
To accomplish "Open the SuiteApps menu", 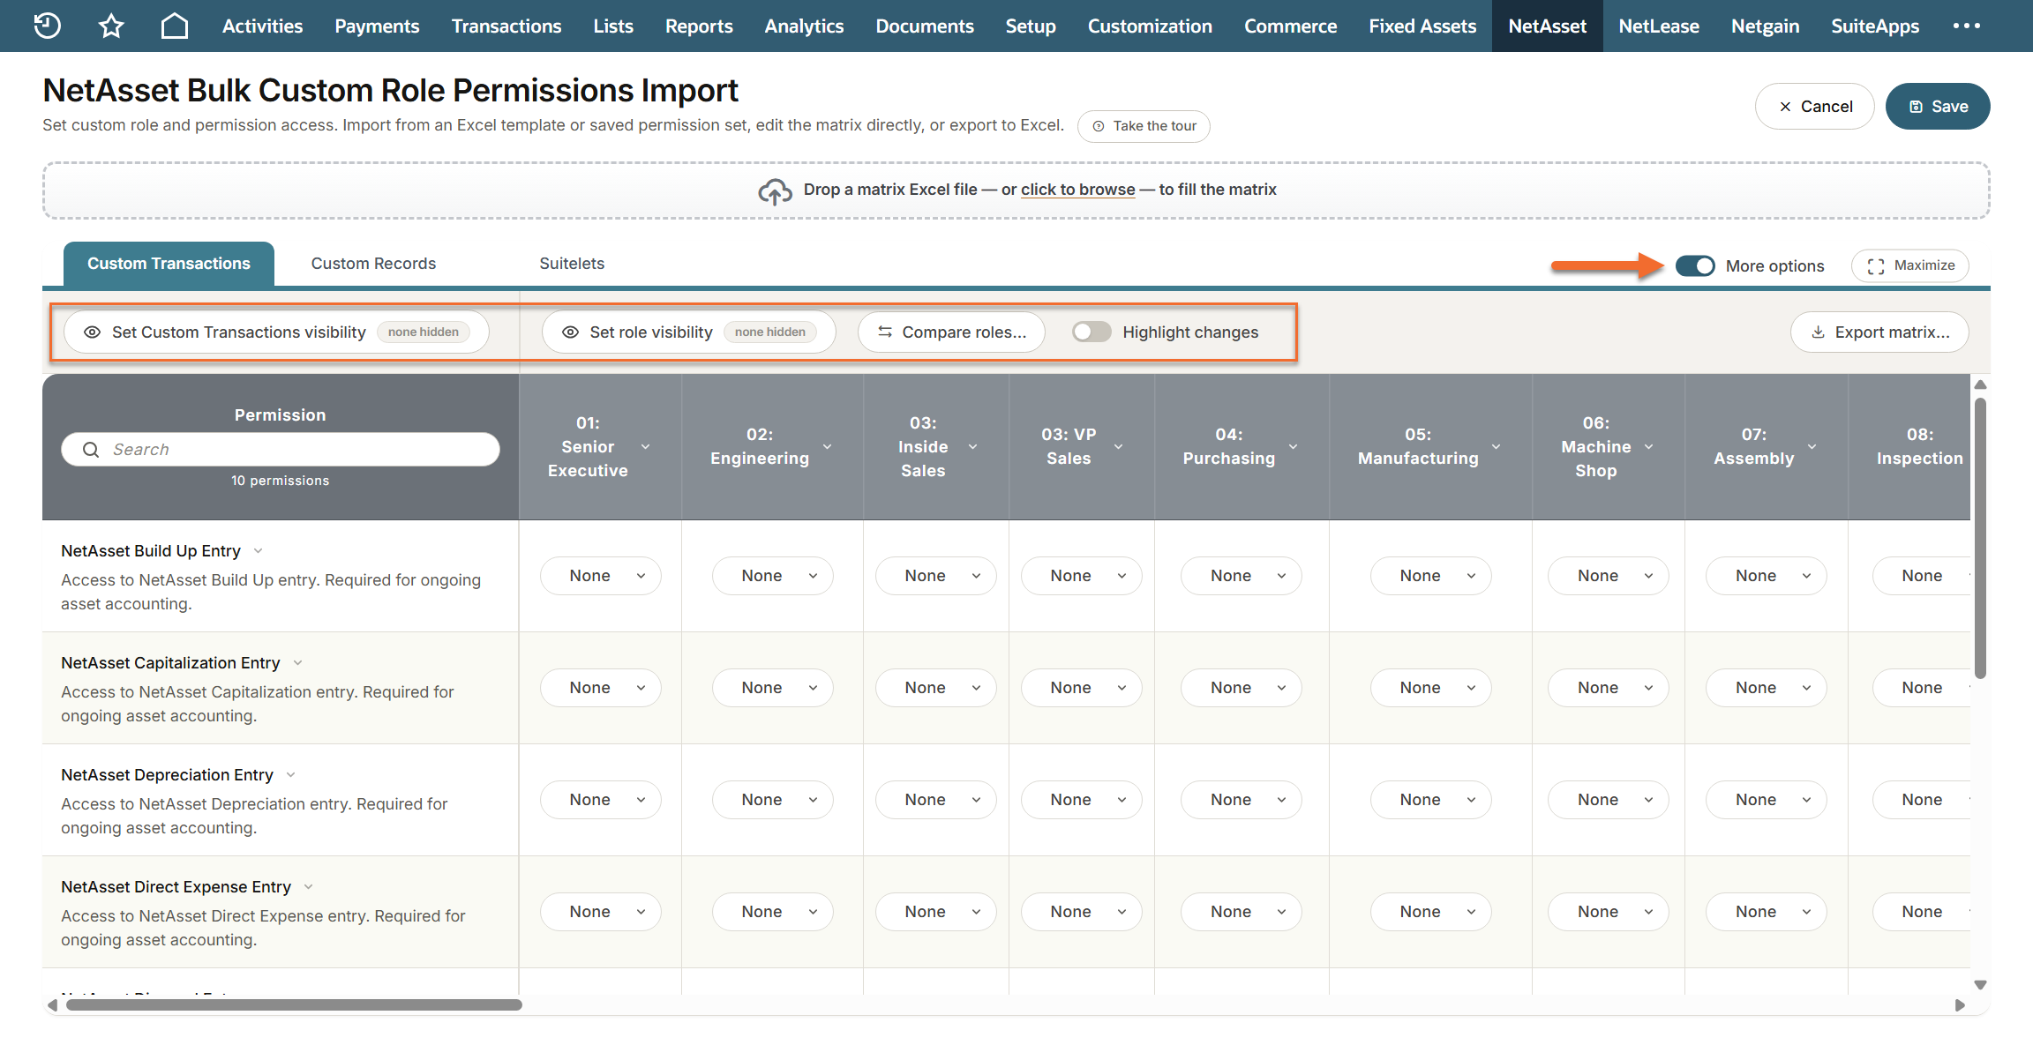I will click(1875, 26).
